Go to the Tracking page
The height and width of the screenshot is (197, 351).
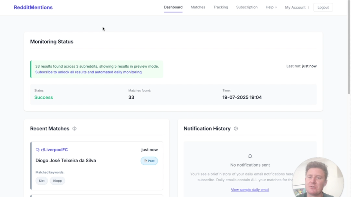[220, 7]
